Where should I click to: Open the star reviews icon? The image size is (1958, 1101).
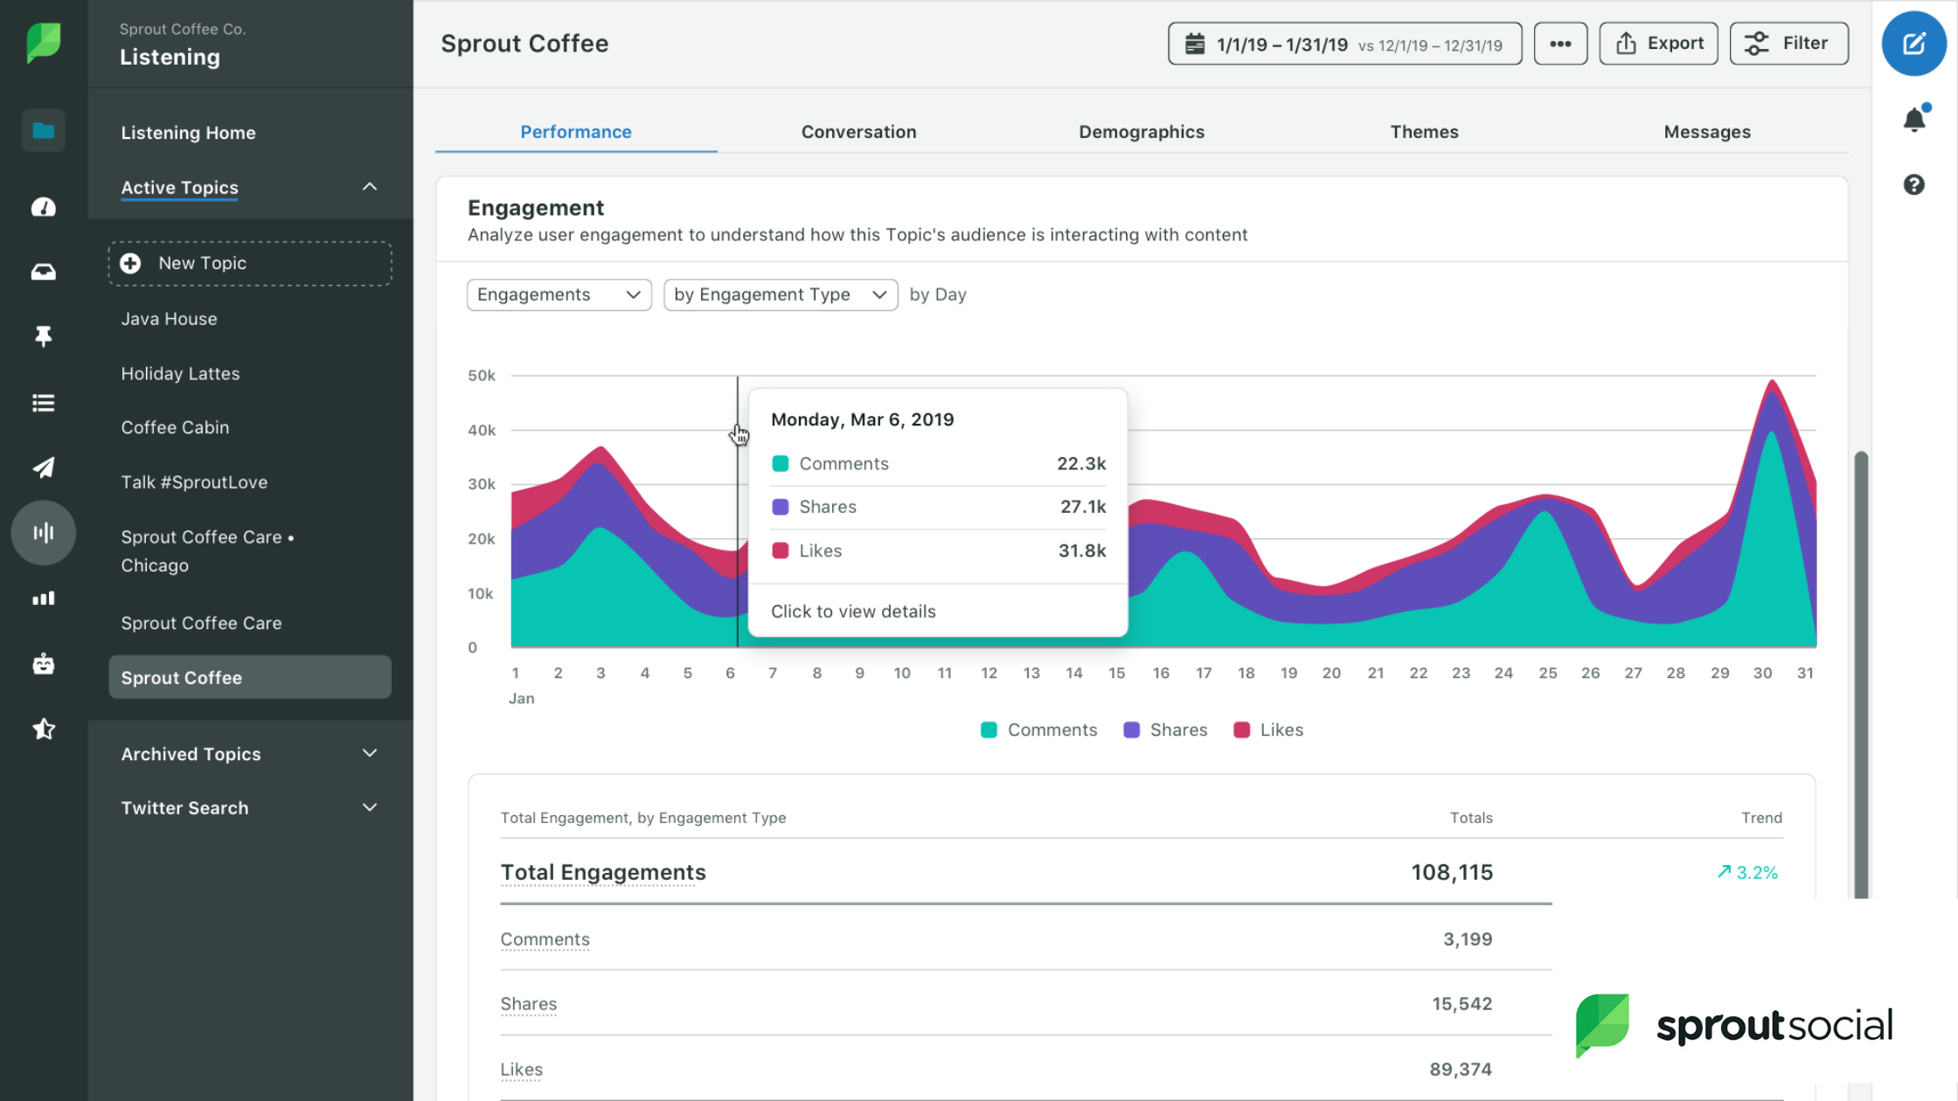[43, 729]
